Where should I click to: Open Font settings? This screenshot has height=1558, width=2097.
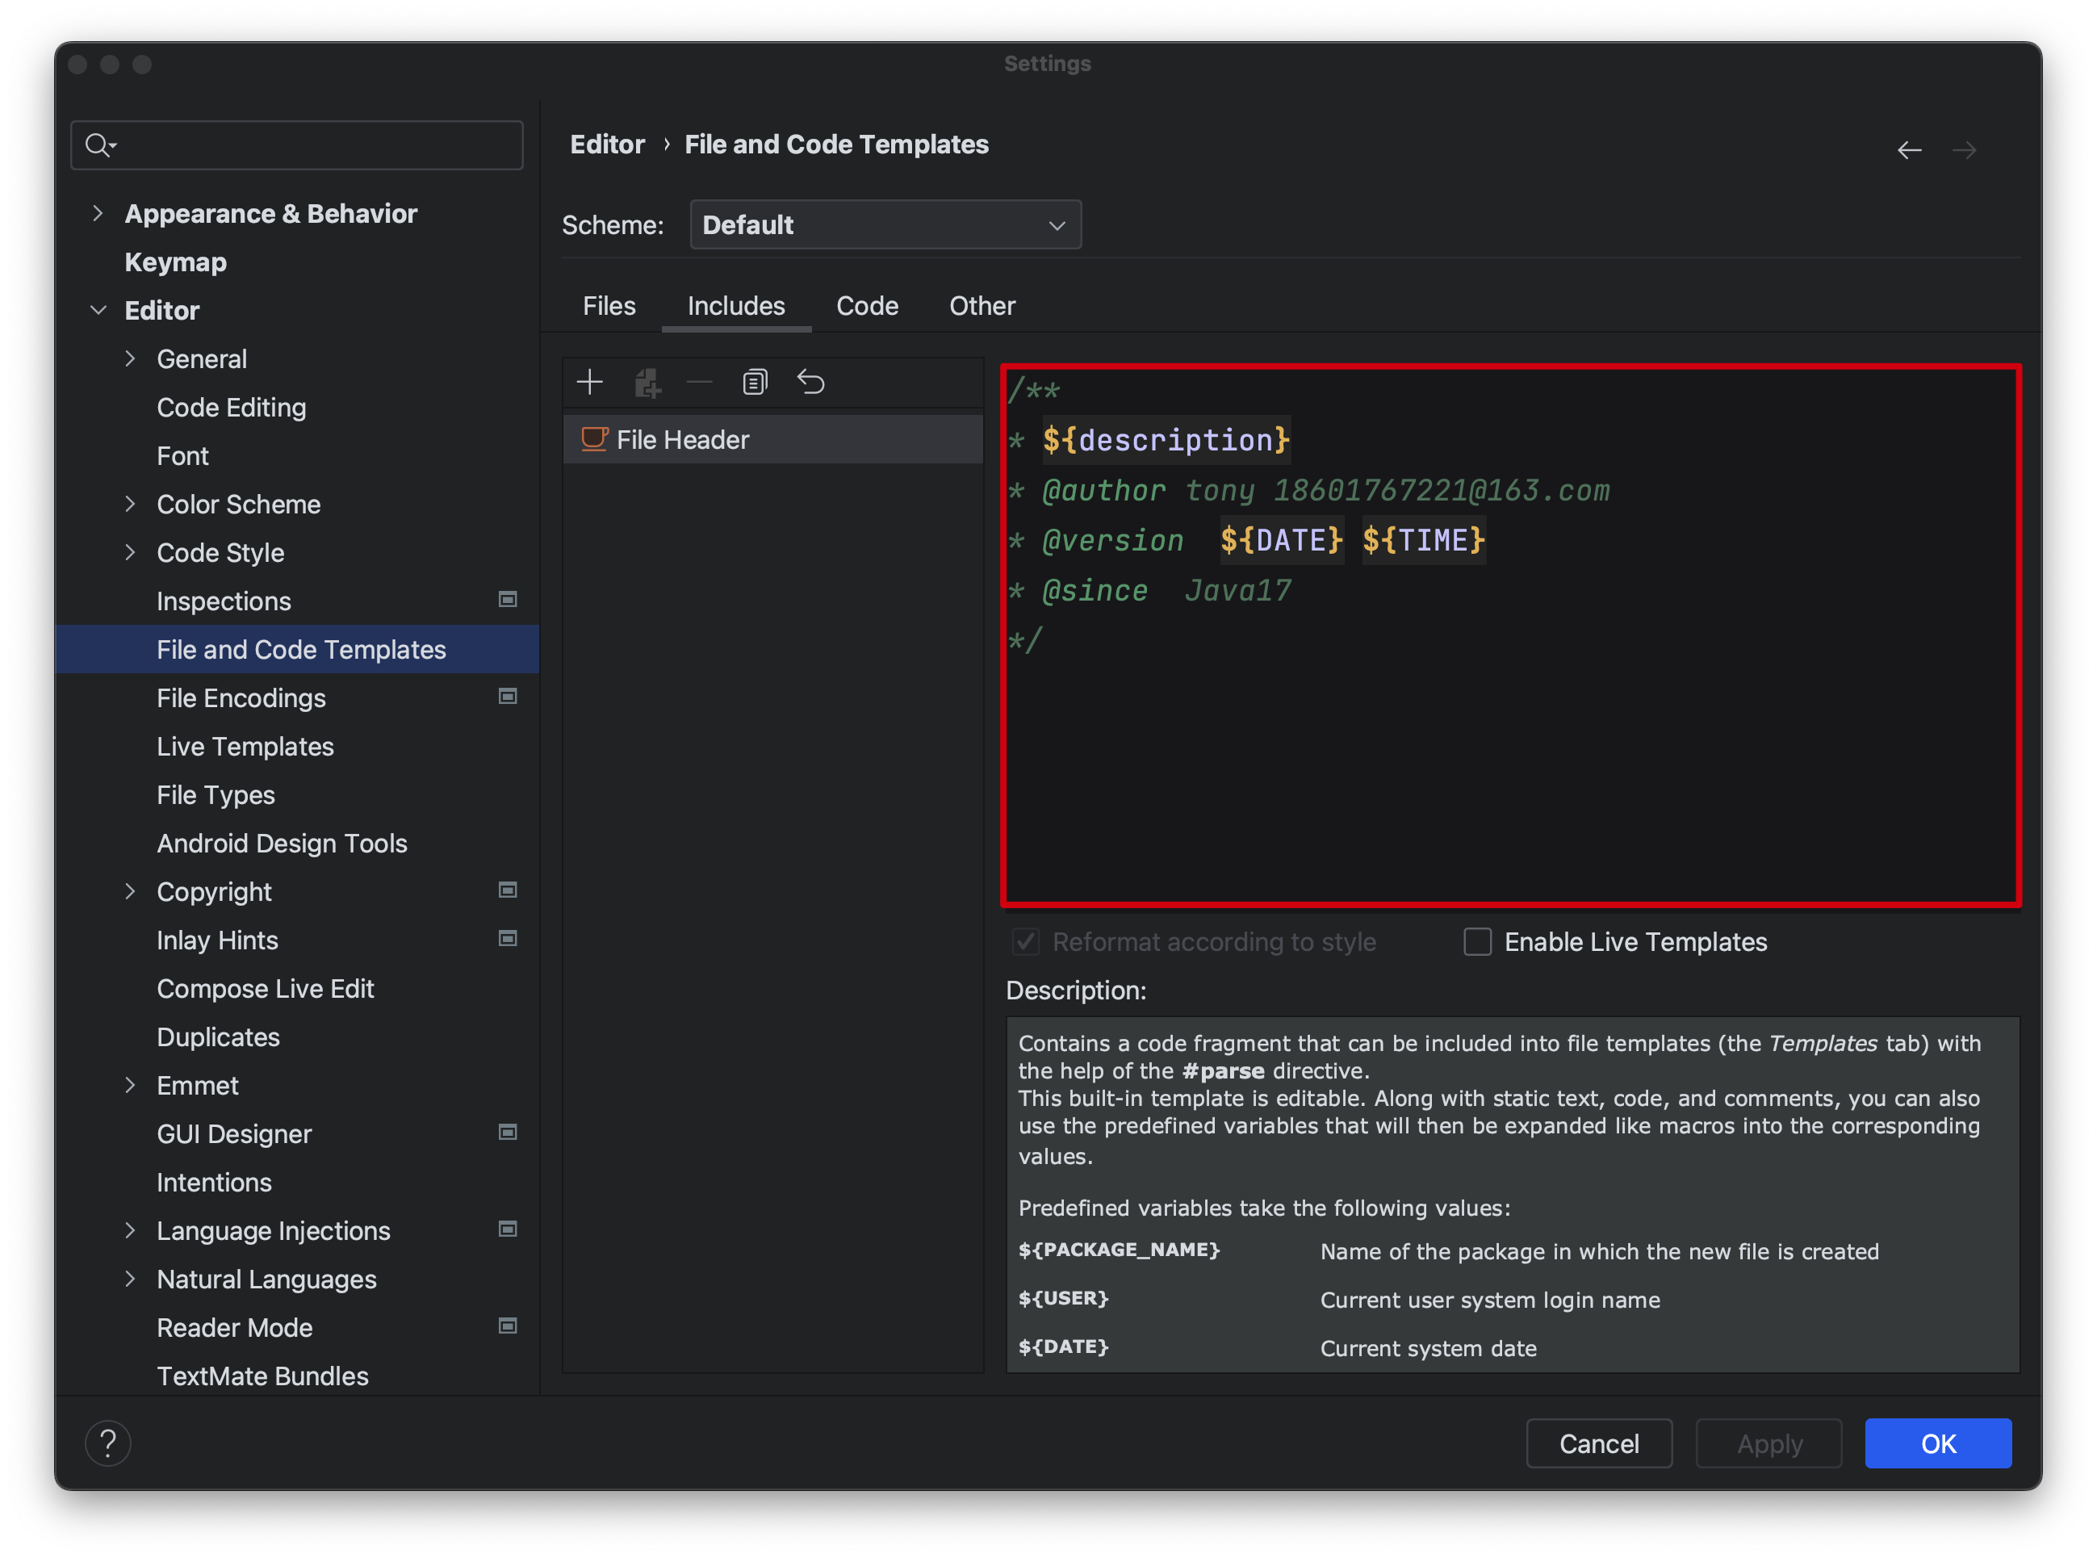click(x=182, y=455)
